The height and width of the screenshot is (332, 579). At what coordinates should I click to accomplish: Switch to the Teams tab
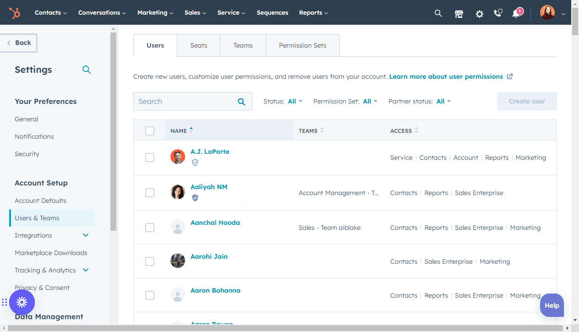[243, 45]
